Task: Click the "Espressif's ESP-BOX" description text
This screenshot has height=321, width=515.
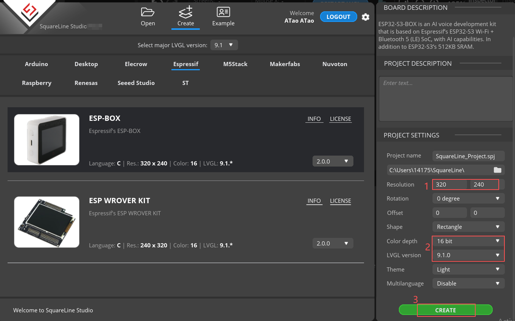Action: (x=115, y=131)
